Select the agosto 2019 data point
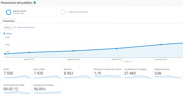The height and width of the screenshot is (102, 183). [29, 52]
